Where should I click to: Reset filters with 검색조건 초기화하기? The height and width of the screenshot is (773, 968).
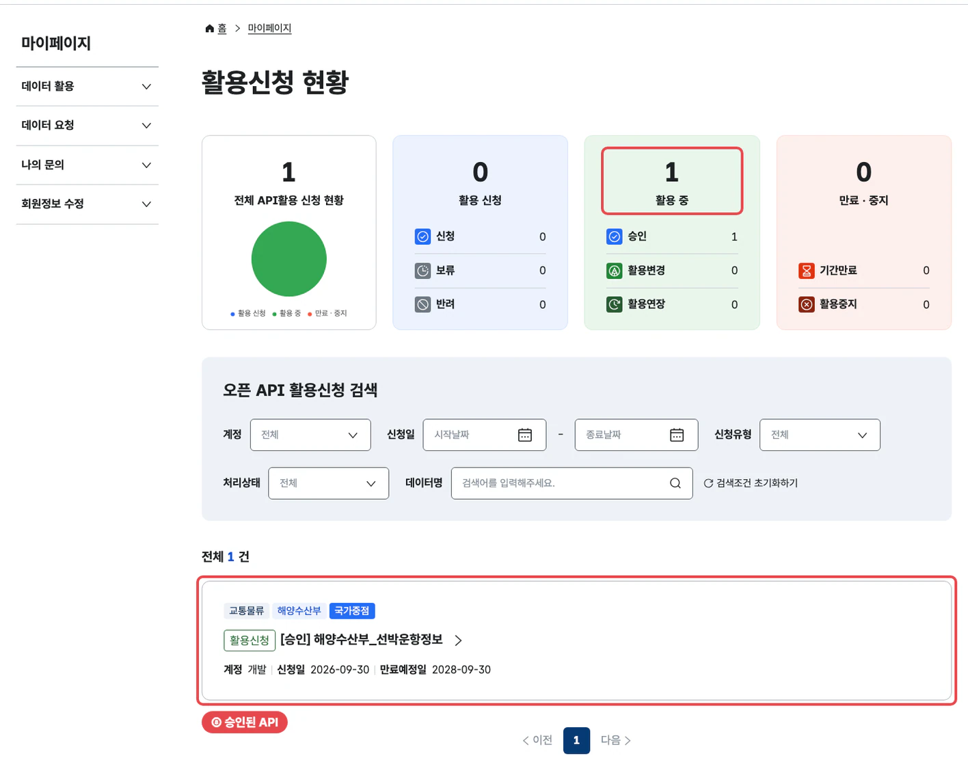pyautogui.click(x=751, y=483)
